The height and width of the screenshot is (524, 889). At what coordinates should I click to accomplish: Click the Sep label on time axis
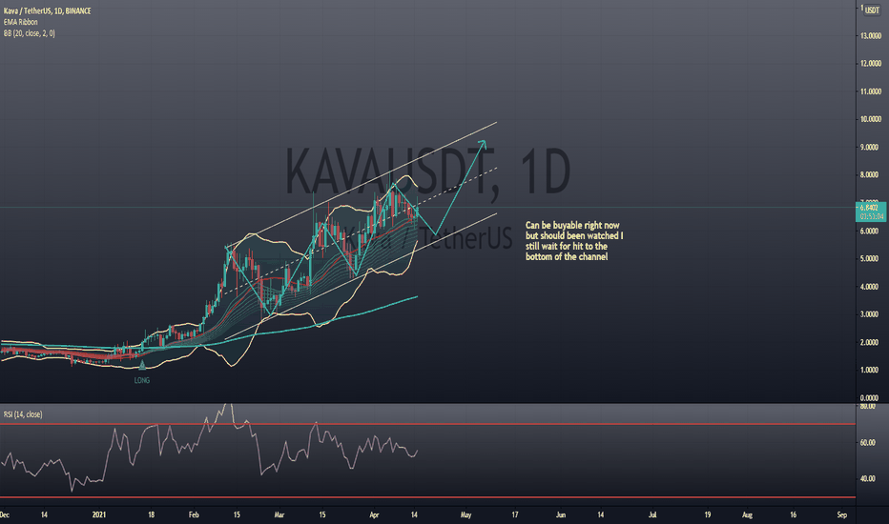pos(842,514)
